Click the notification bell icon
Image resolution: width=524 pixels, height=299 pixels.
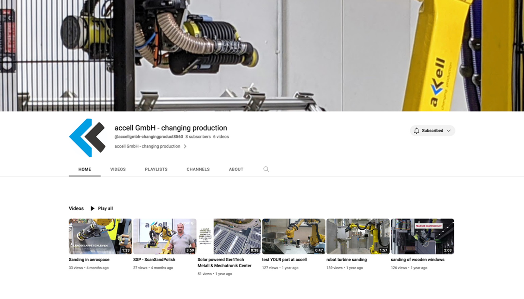pyautogui.click(x=416, y=130)
